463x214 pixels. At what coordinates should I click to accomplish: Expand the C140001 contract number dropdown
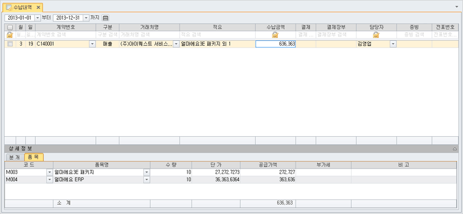point(92,44)
